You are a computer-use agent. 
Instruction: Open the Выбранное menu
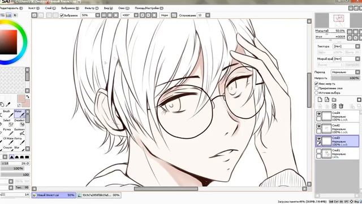(x=70, y=8)
